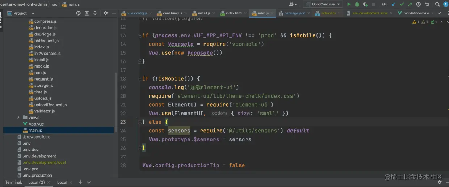The image size is (449, 187).
Task: Open the yellow warning inspection indicator
Action: coord(415,22)
